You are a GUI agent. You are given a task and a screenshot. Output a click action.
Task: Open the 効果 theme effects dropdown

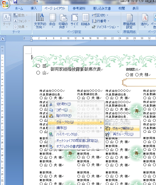coord(21,27)
